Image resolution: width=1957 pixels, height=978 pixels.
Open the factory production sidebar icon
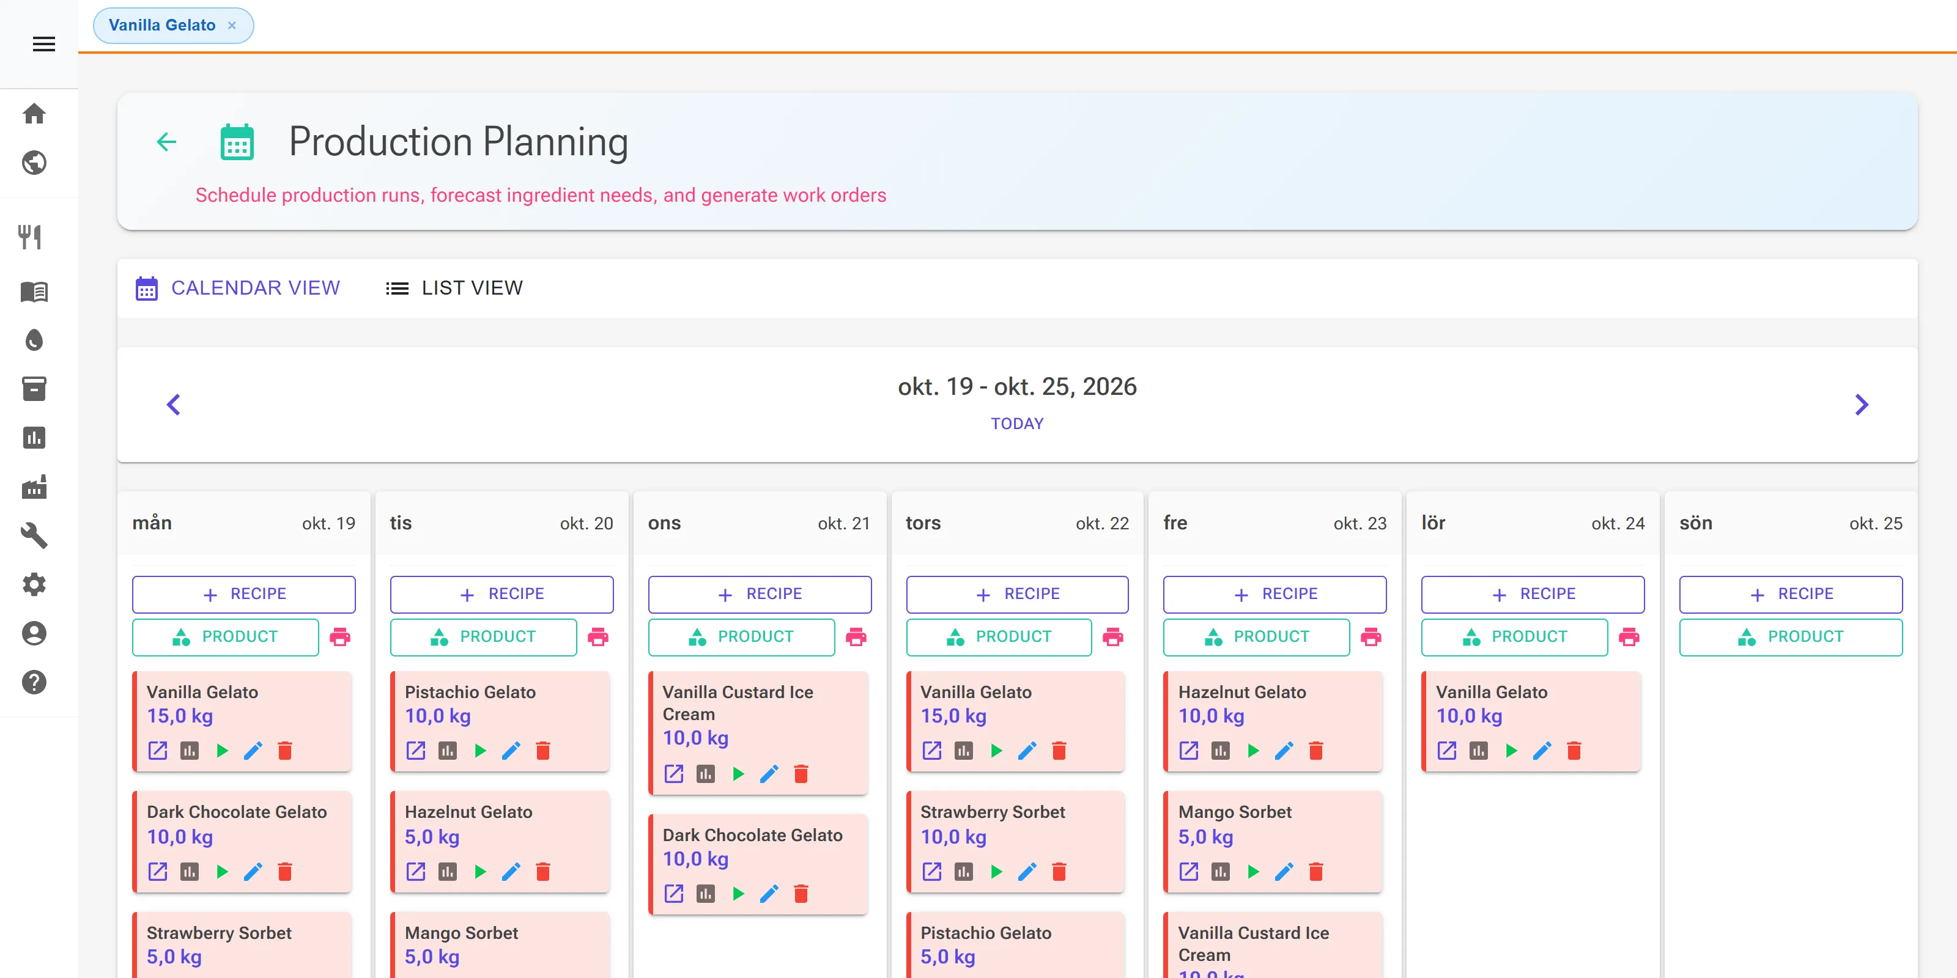pos(34,487)
